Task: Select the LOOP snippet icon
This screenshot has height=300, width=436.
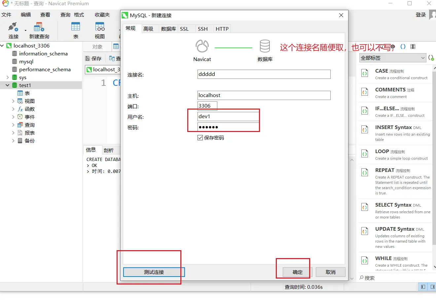Action: 365,154
